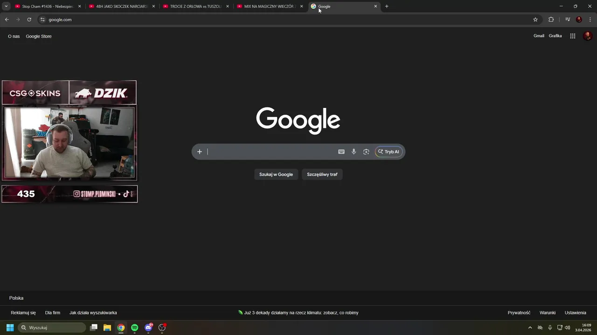Click the Chrome taskbar icon
597x335 pixels.
pos(121,328)
